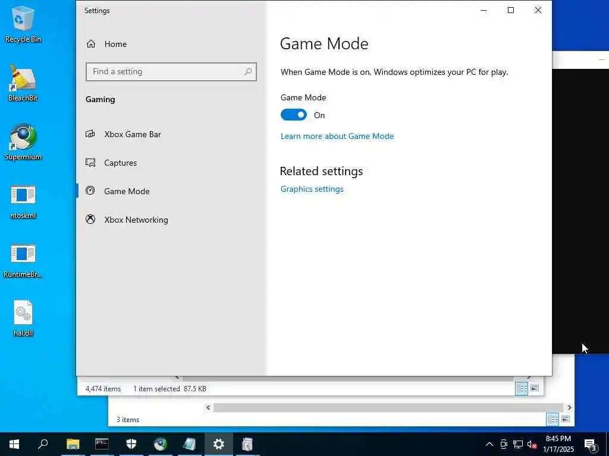Select hal.dll desktop file

23,319
